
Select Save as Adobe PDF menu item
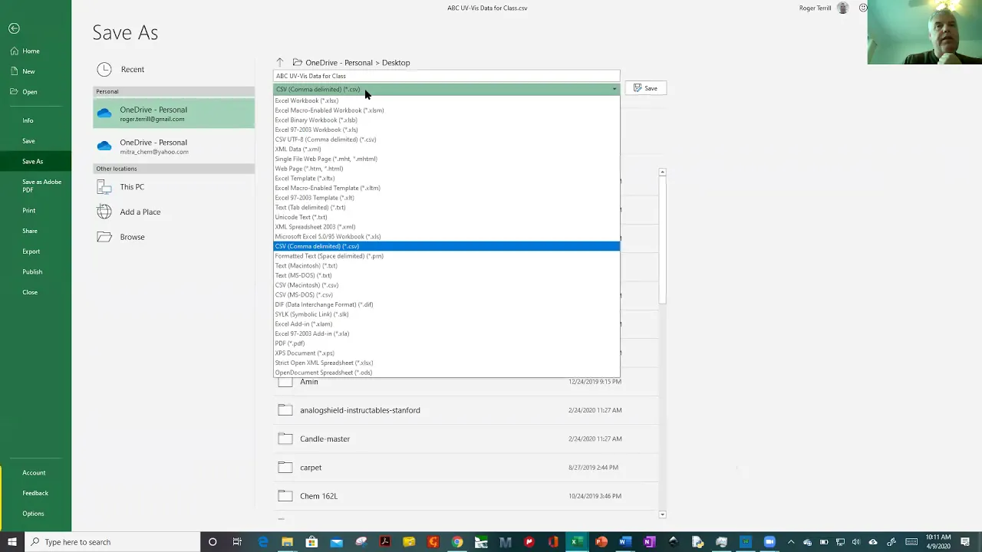41,186
